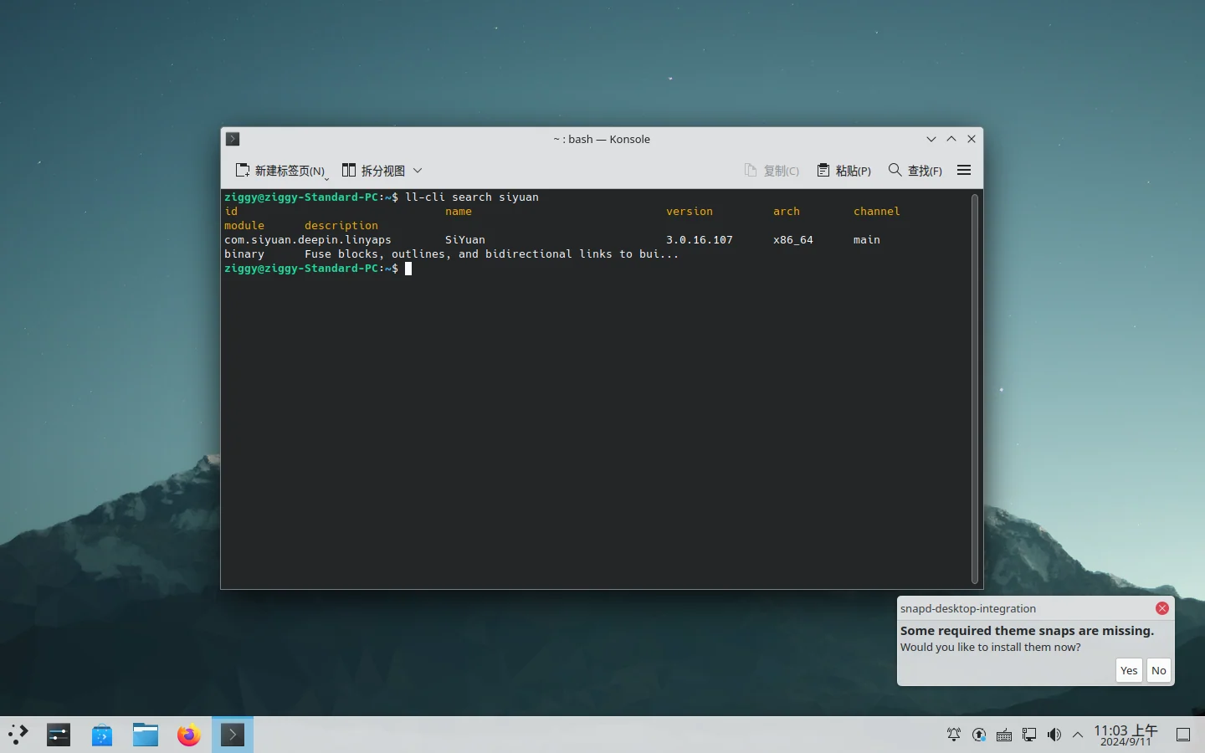Viewport: 1205px width, 753px height.
Task: Open the Dolphin file manager icon
Action: (x=146, y=735)
